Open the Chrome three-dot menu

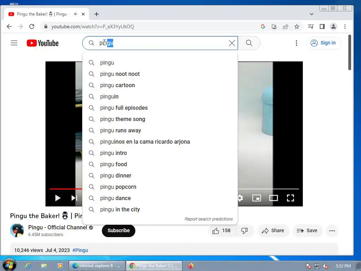(x=345, y=26)
